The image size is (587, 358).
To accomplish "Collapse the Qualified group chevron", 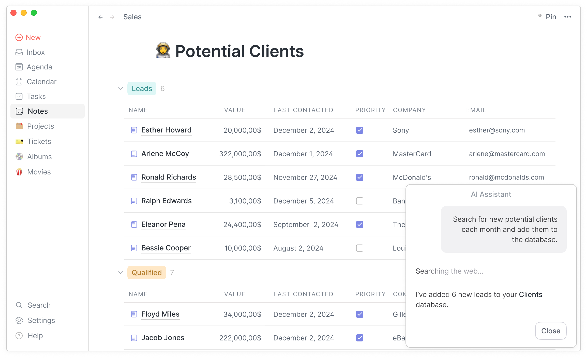I will (x=121, y=273).
